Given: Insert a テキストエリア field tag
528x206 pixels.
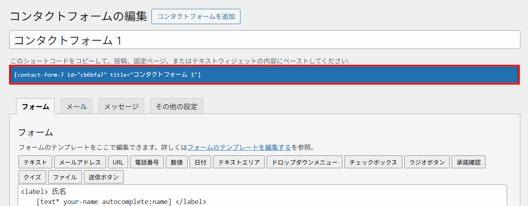Looking at the screenshot, I should (x=239, y=162).
